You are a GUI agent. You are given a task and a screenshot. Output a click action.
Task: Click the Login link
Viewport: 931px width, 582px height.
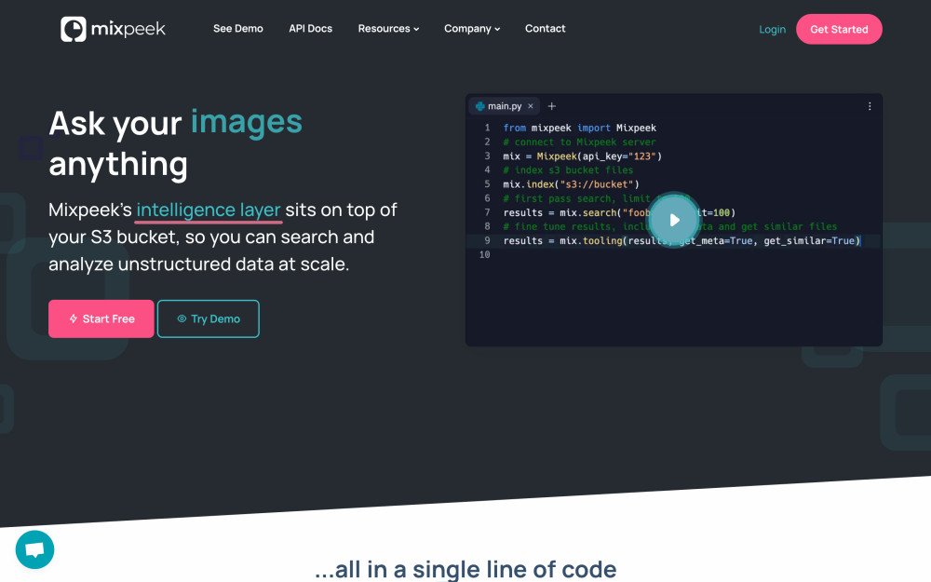point(772,30)
